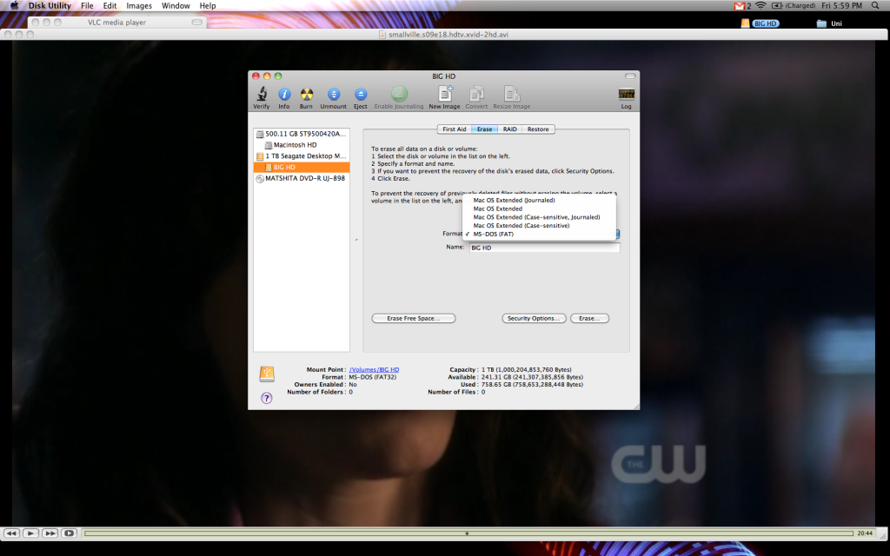Open the Wi-Fi status menu
Image resolution: width=890 pixels, height=556 pixels.
coord(760,6)
